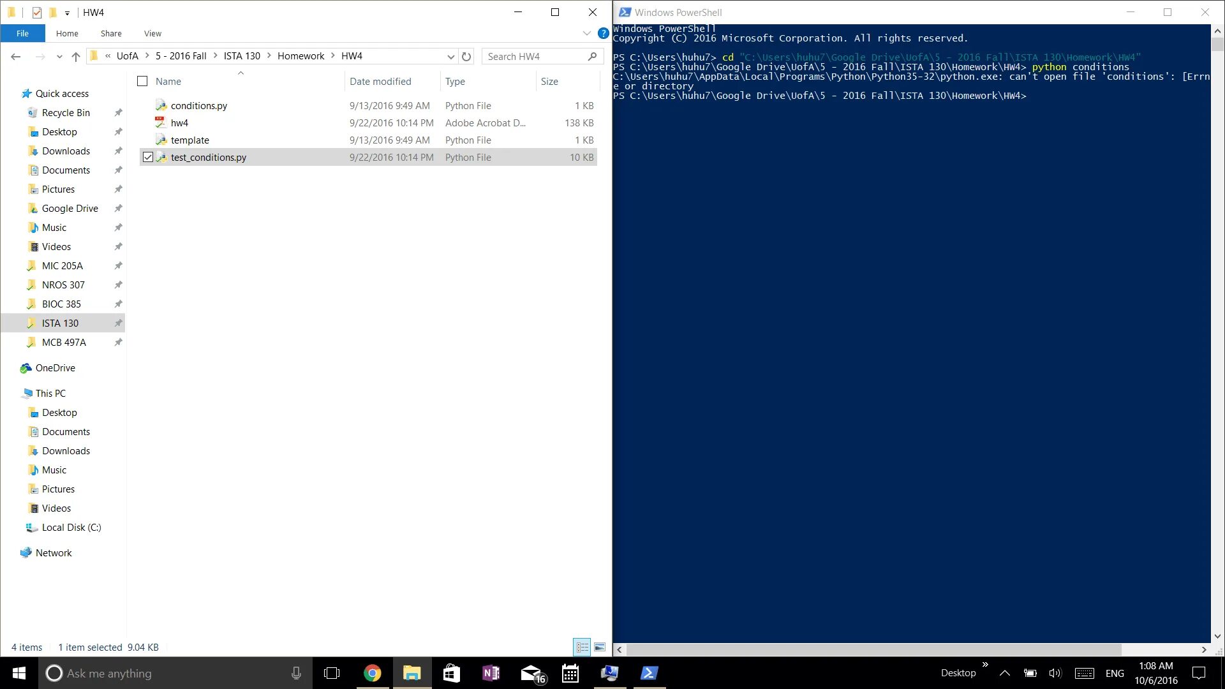
Task: Switch to Details view layout icon
Action: click(582, 647)
